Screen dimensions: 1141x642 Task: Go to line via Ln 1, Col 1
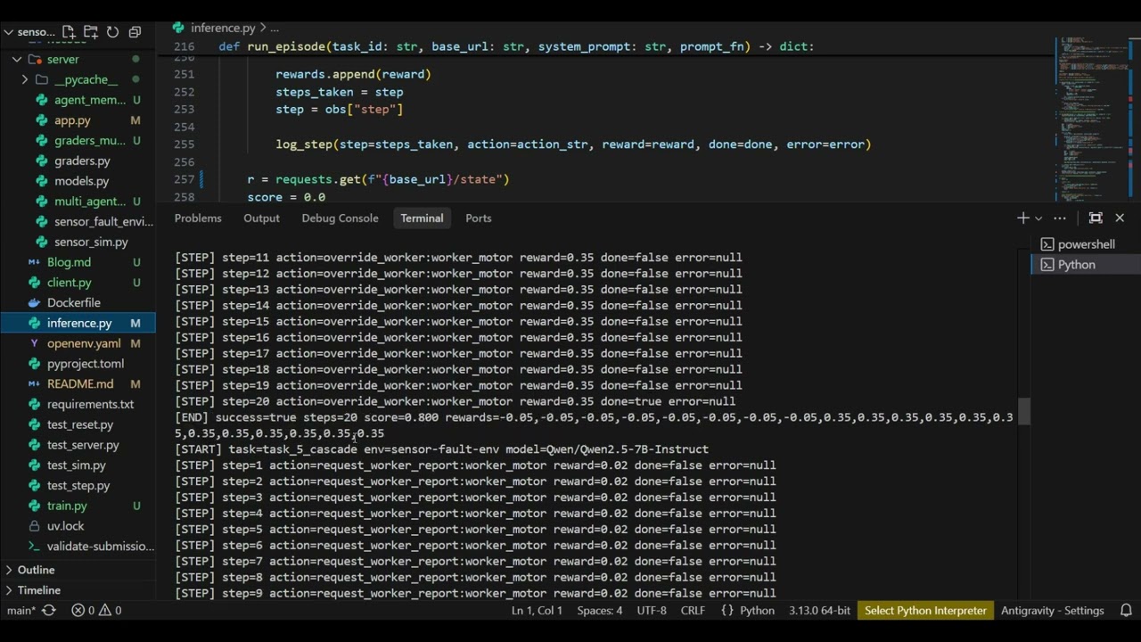click(x=537, y=611)
